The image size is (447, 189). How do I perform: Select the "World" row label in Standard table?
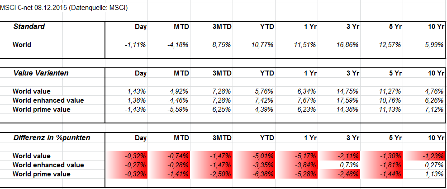pos(22,45)
